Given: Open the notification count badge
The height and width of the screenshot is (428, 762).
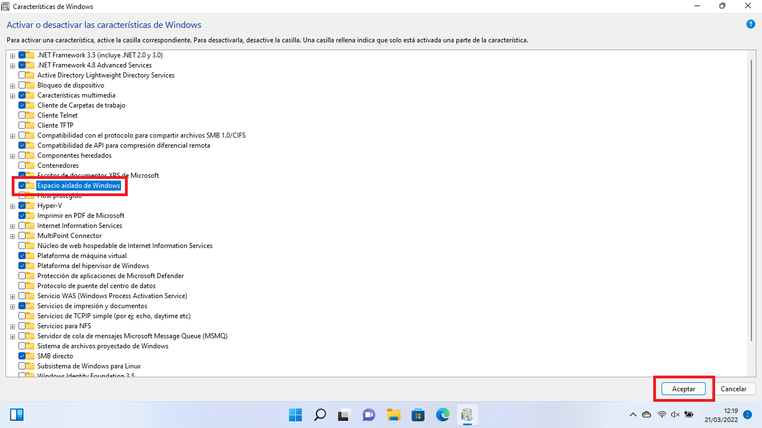Looking at the screenshot, I should coord(748,415).
